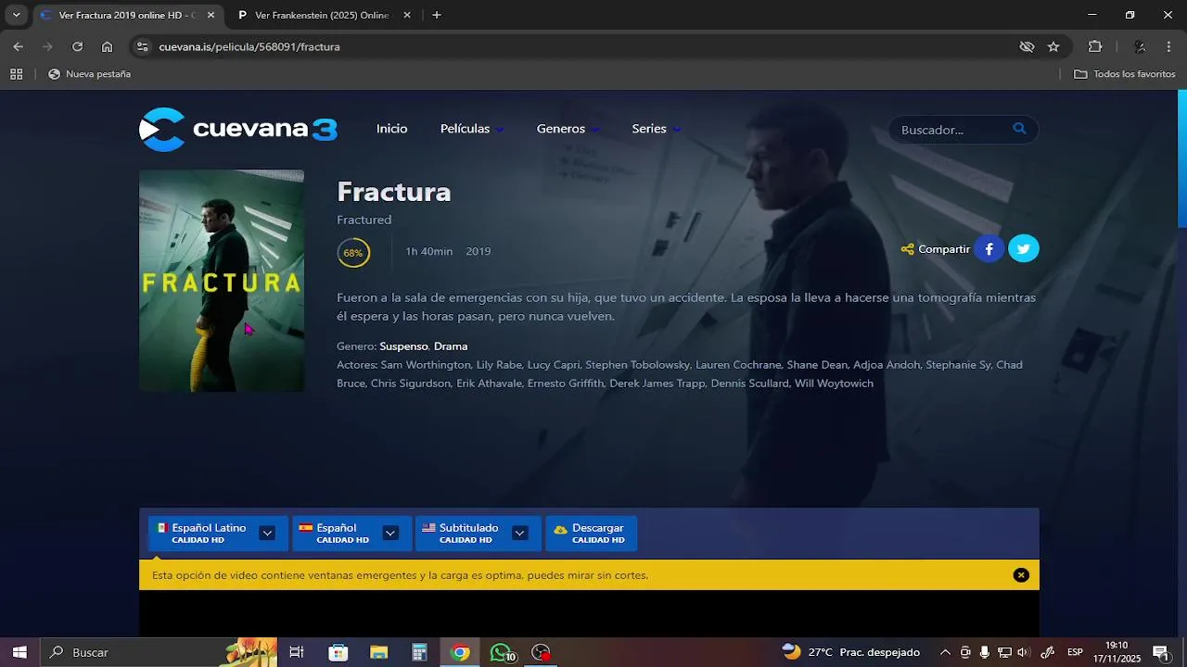Open the tab search dropdown arrow
1187x667 pixels.
[x=16, y=15]
